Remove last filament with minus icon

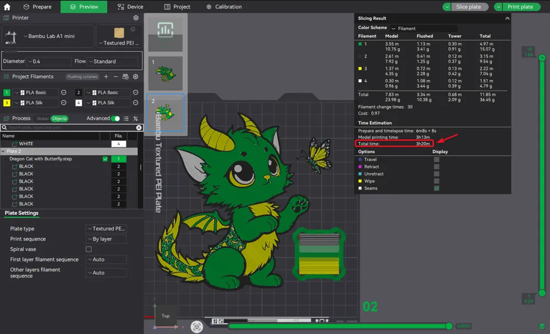point(116,76)
